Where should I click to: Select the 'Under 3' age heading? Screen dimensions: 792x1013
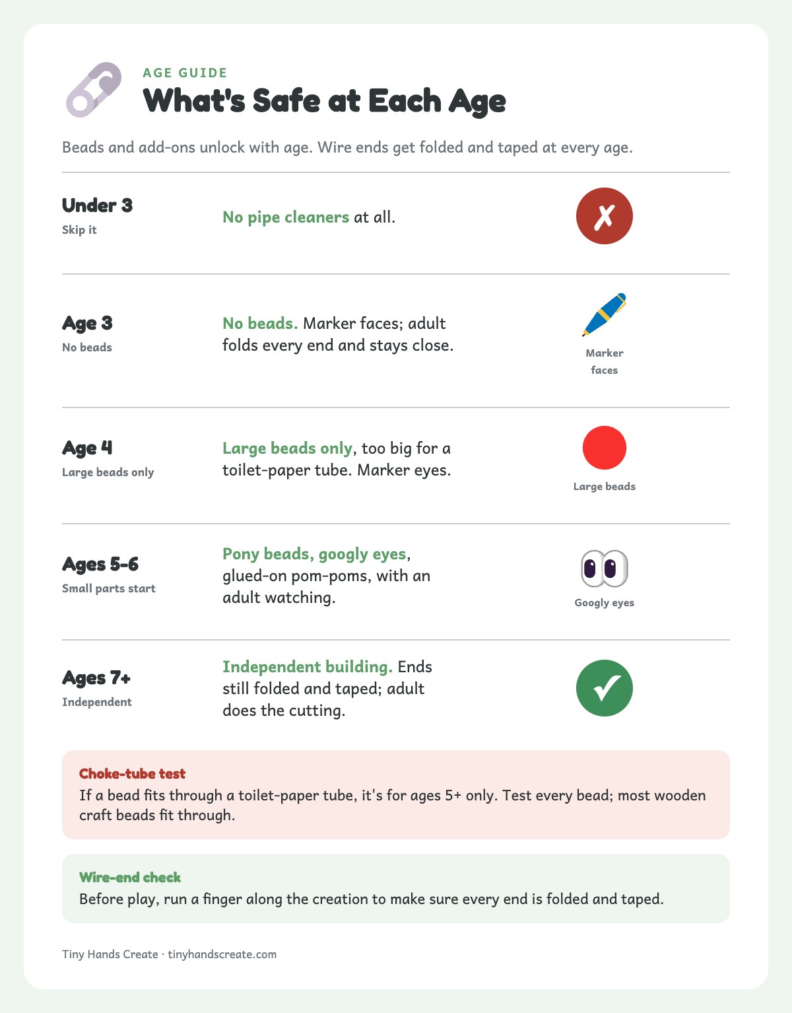97,205
